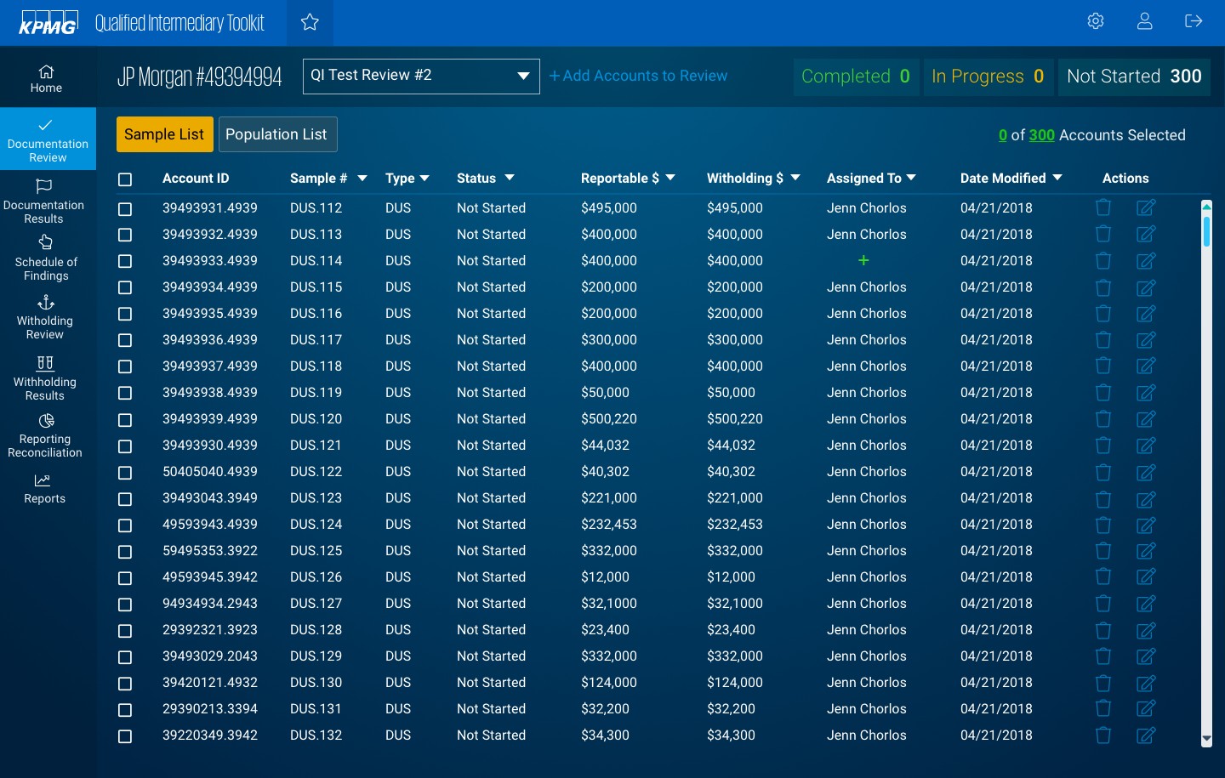Open the QI Test Review #2 dropdown
Screen dimensions: 1225x778
(421, 76)
